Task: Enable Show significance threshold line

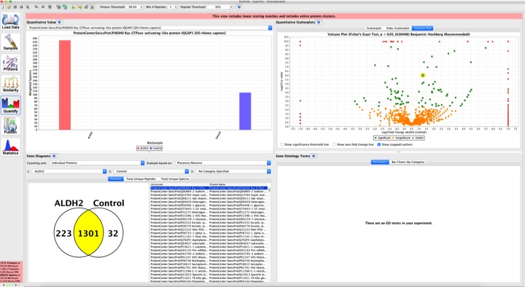Action: (281, 144)
